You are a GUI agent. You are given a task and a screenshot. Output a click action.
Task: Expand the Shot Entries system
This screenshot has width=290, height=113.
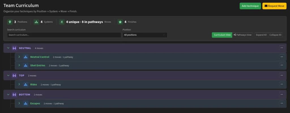pyautogui.click(x=19, y=65)
